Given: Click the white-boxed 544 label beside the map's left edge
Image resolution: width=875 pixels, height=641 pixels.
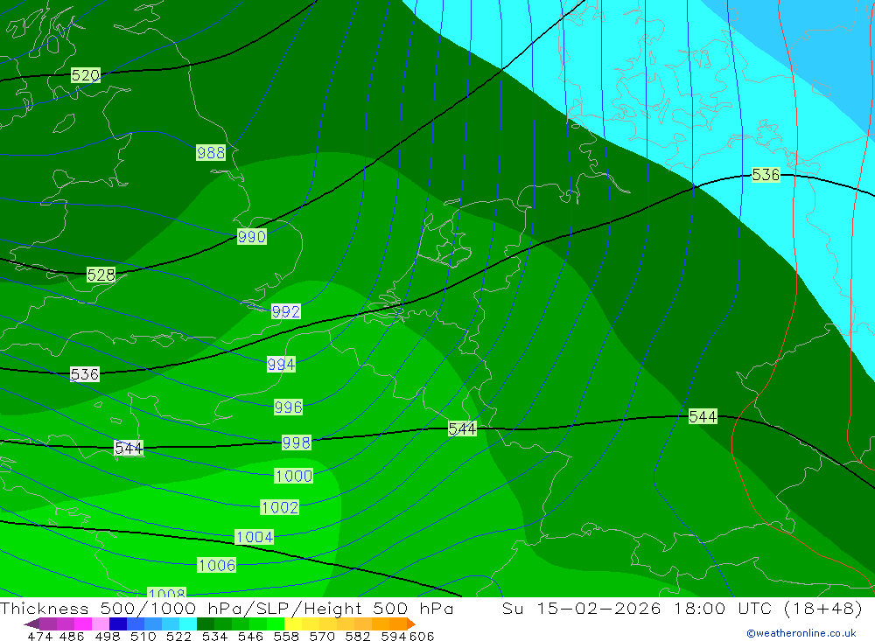Looking at the screenshot, I should (129, 448).
